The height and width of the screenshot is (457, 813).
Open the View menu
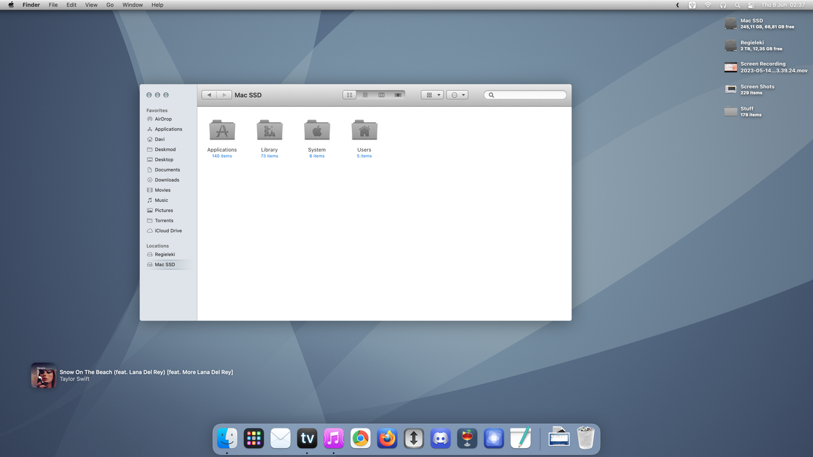(91, 4)
